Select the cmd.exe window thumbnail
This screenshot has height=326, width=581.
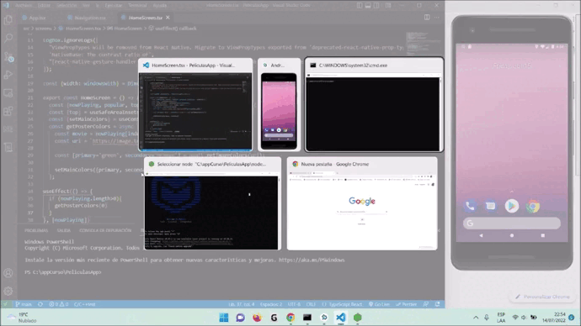(x=374, y=104)
